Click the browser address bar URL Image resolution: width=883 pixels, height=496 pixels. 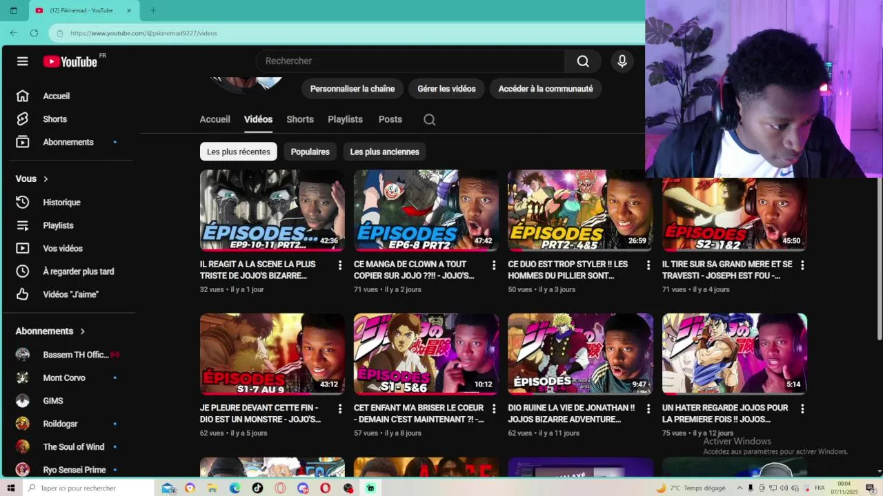coord(143,33)
